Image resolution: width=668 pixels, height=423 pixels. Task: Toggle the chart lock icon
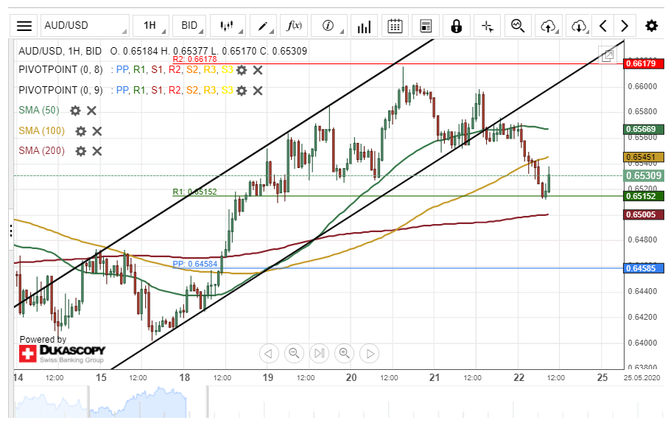tap(456, 26)
